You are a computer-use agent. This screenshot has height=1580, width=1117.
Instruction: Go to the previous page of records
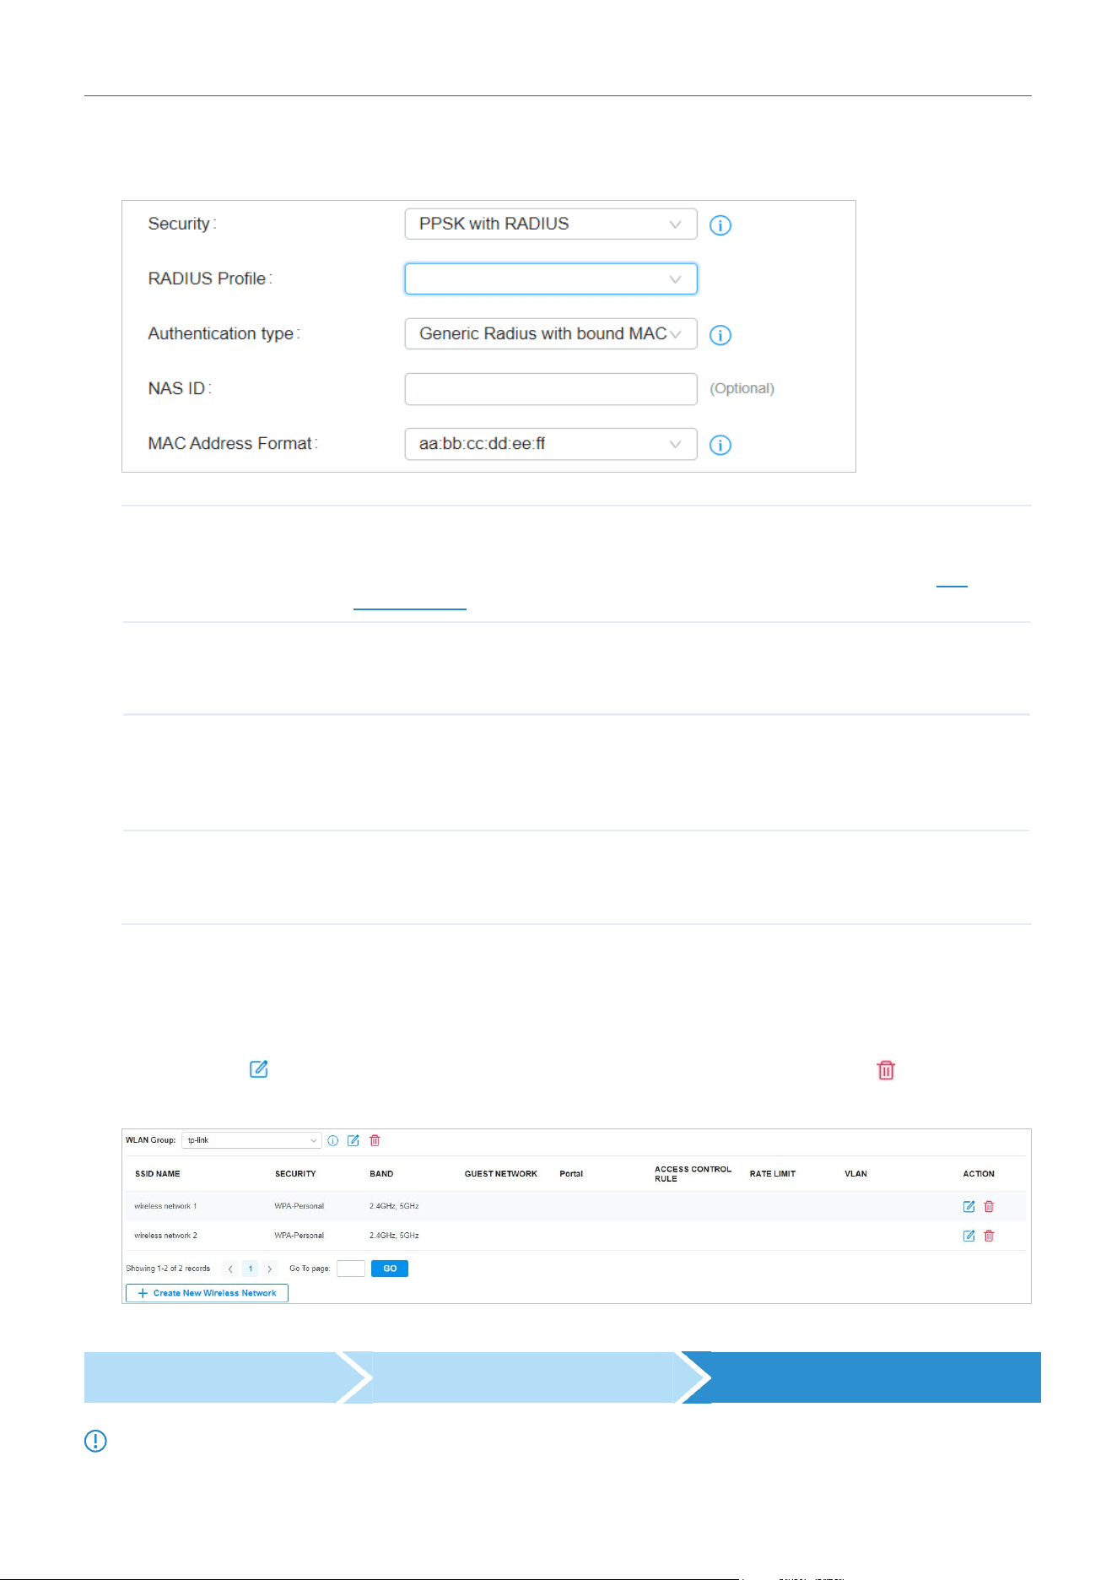230,1269
